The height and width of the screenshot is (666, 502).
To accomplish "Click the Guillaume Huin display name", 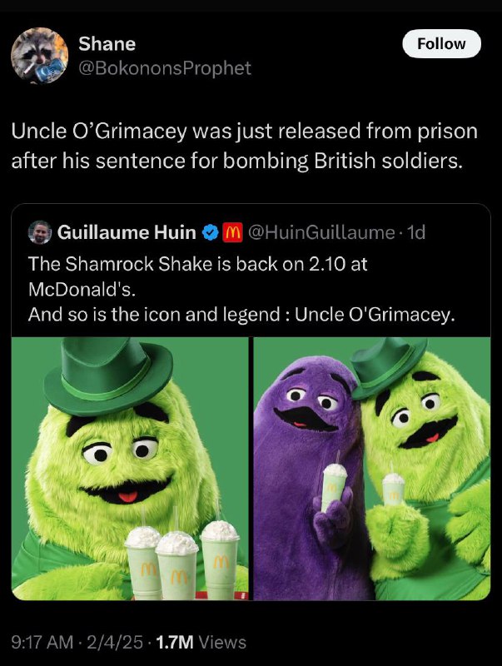I will [x=127, y=232].
